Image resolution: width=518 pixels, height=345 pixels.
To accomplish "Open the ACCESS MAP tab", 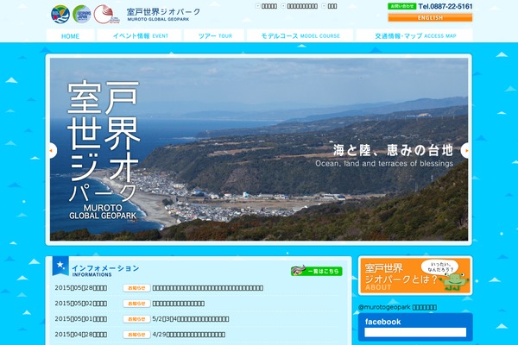I will 415,35.
